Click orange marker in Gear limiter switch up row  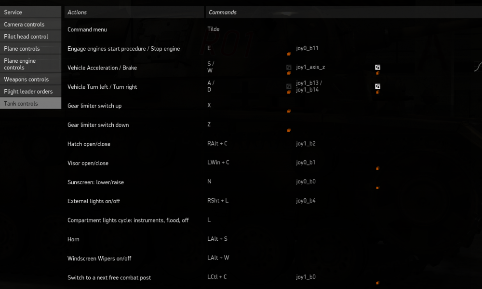pyautogui.click(x=289, y=111)
